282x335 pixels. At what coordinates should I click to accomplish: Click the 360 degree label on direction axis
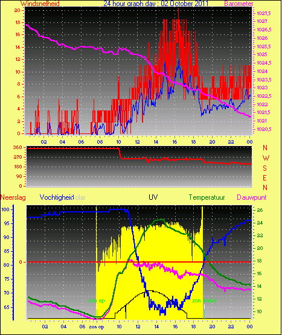click(x=18, y=147)
